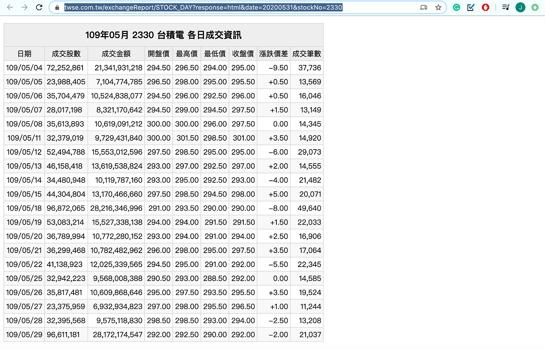Click the 成交筆數 column header
Viewport: 545px width, 349px height.
307,54
